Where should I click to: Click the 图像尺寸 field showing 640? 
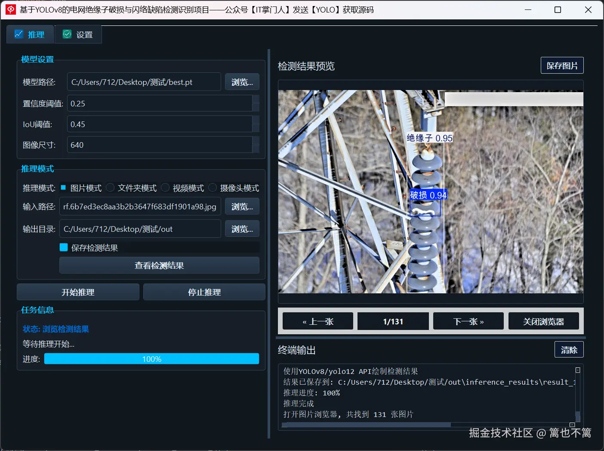coord(160,145)
